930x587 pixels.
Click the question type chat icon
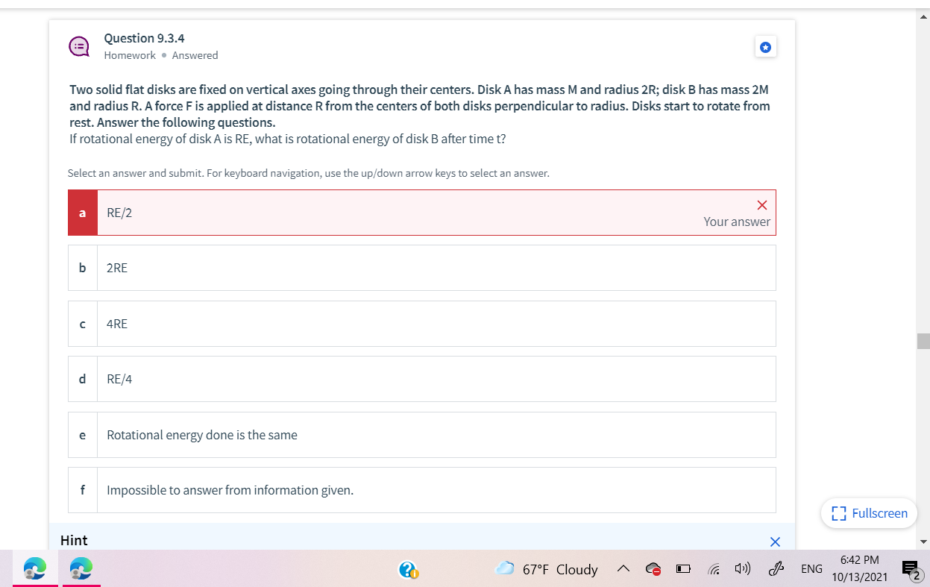81,46
